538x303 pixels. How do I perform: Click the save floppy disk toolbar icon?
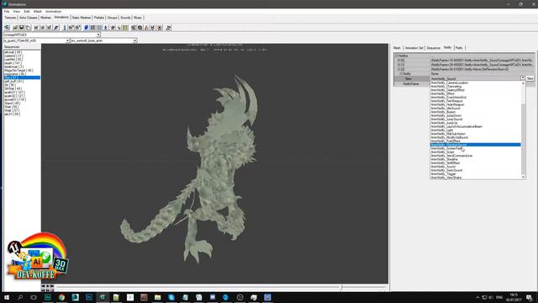point(22,28)
